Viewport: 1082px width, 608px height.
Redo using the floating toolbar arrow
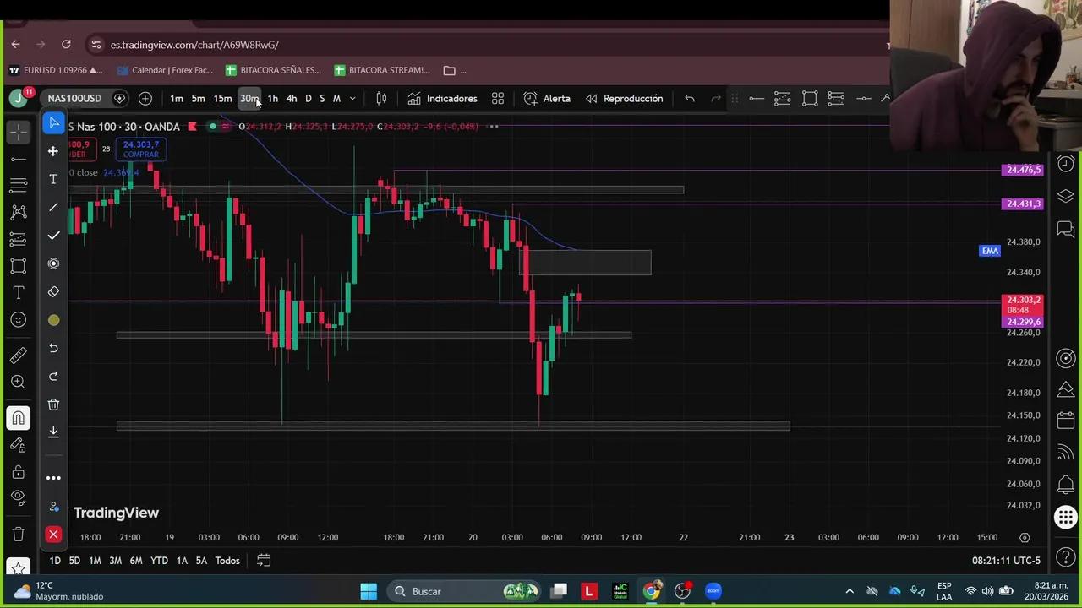(x=53, y=376)
